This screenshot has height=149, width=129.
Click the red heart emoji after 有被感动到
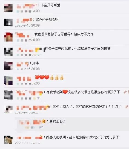pyautogui.click(x=65, y=92)
